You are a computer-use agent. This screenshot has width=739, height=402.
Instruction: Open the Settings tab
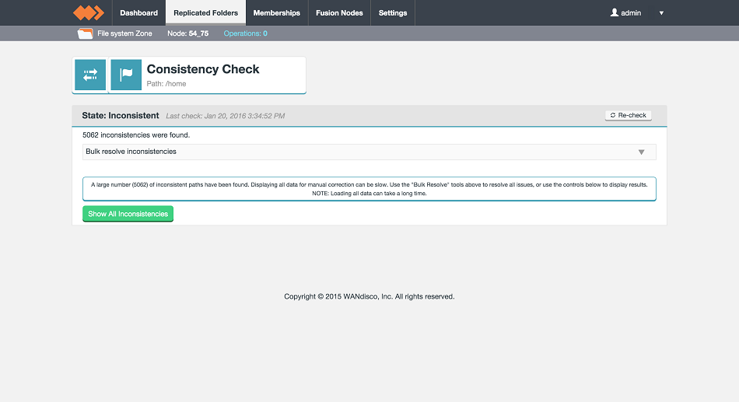[x=393, y=12]
